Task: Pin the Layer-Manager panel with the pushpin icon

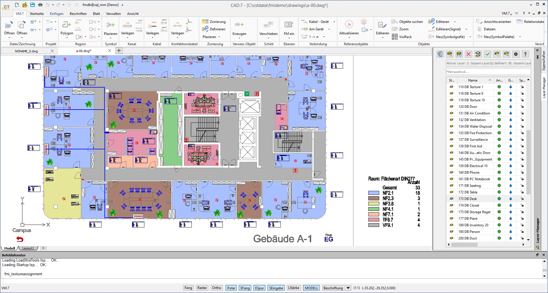Action: coord(538,57)
